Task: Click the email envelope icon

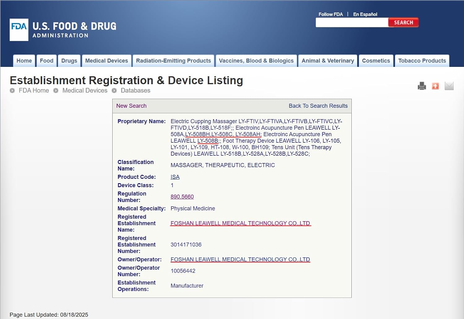Action: (449, 86)
